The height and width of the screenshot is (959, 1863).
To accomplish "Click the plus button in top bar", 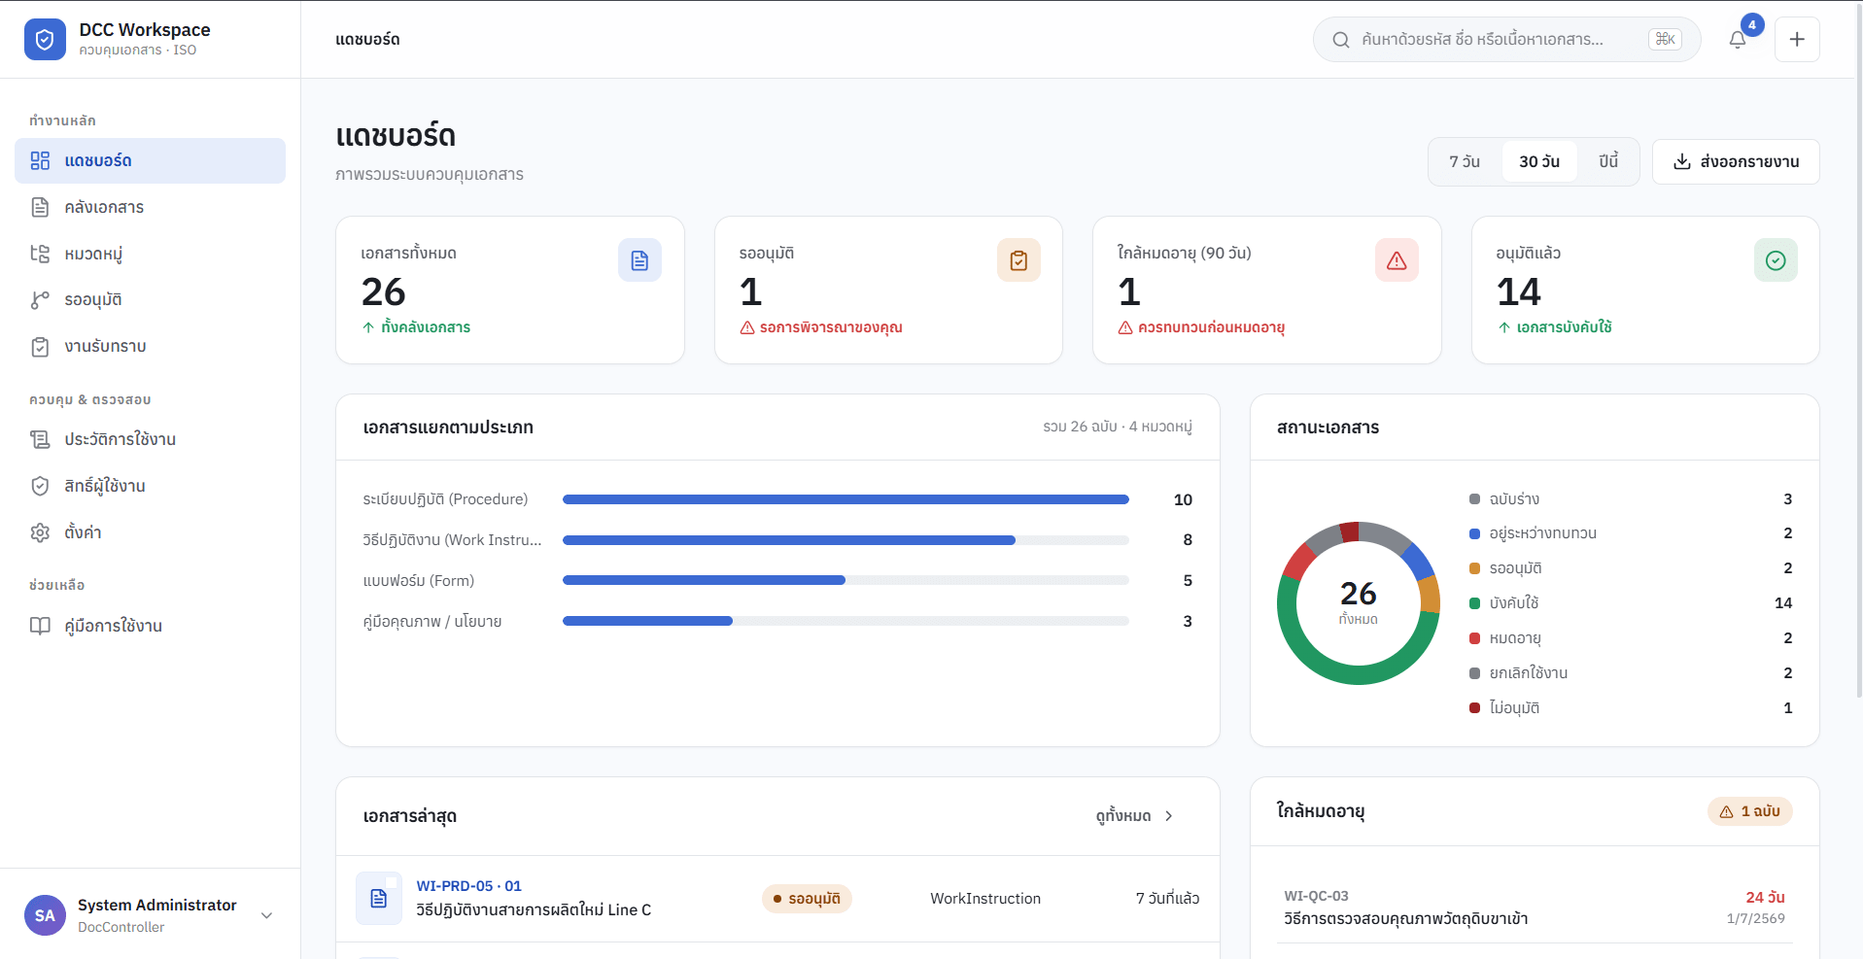I will [x=1797, y=40].
